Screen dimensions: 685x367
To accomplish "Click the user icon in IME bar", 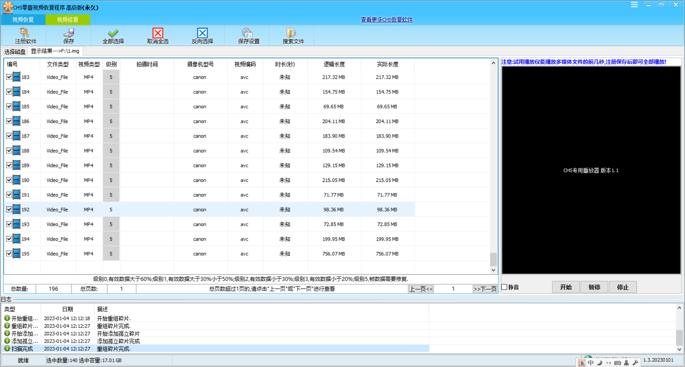I will 626,363.
